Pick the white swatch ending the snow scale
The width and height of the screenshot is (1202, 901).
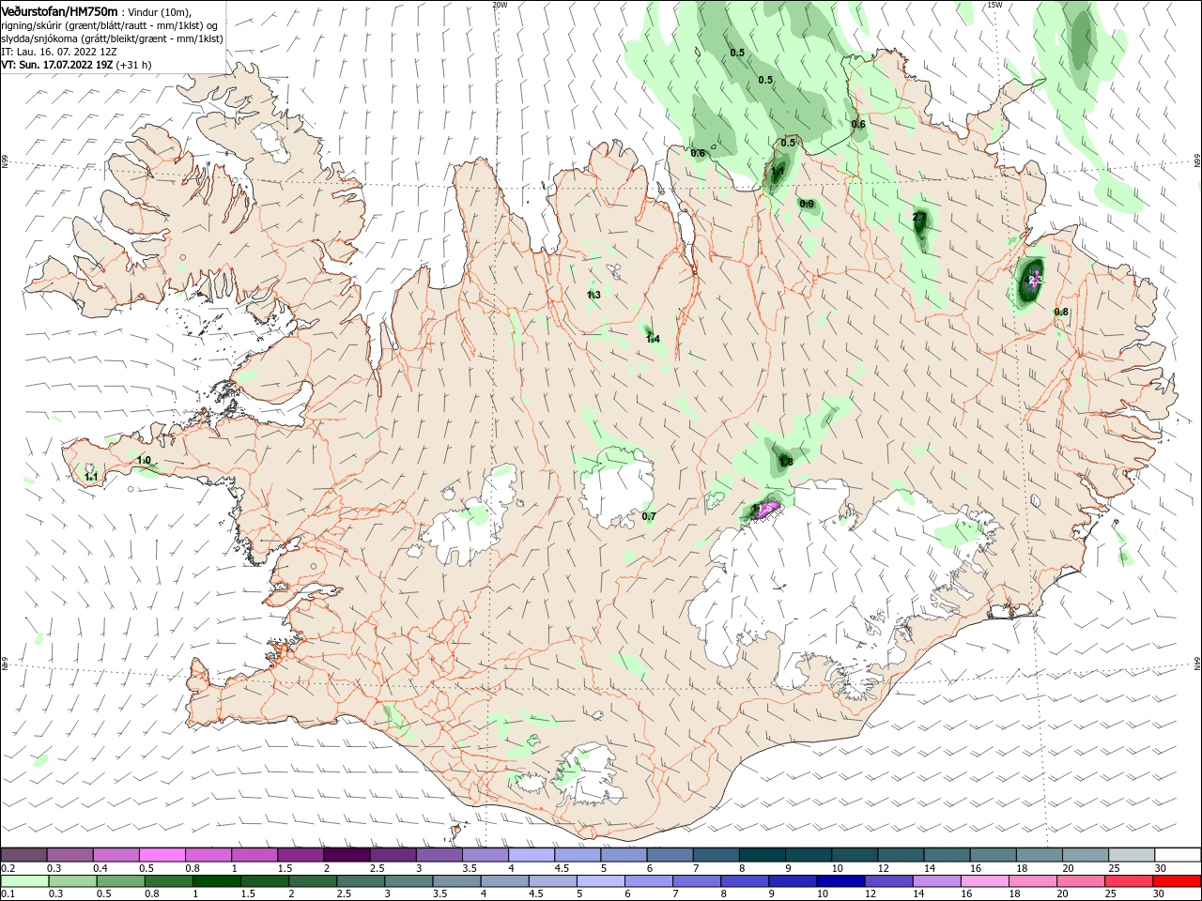[1178, 854]
